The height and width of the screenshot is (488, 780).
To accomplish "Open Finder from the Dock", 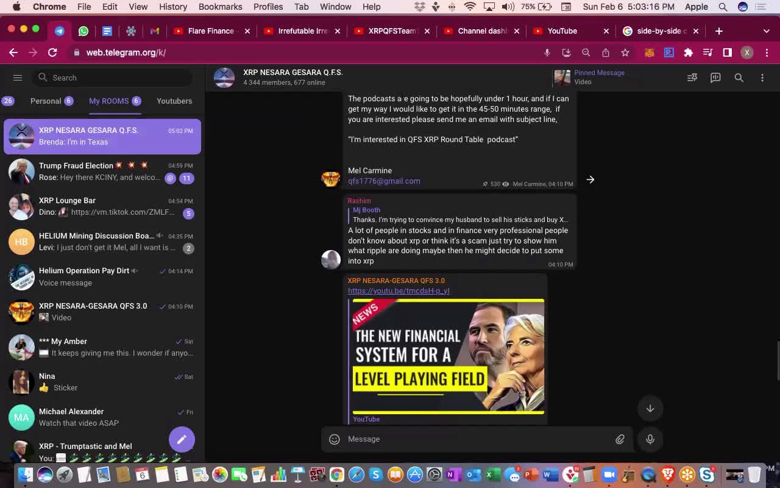I will (x=26, y=475).
